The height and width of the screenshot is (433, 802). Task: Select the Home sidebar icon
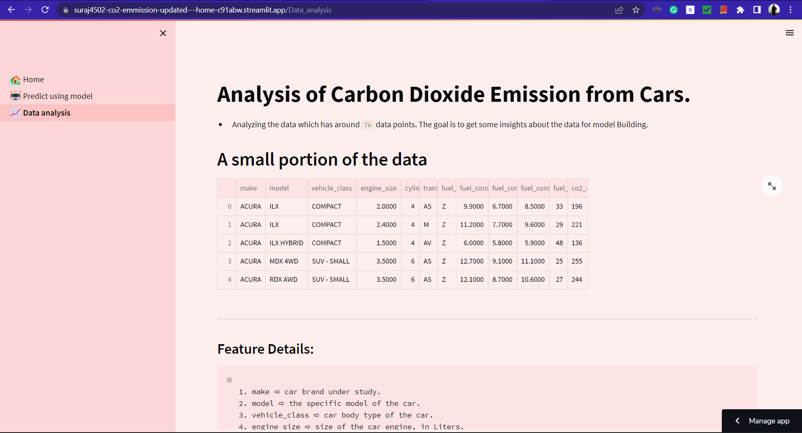15,80
